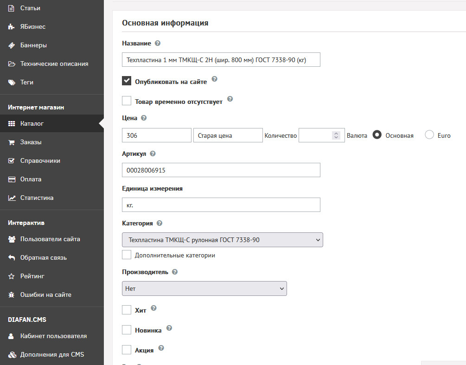Image resolution: width=466 pixels, height=365 pixels.
Task: Expand the Производитель dropdown
Action: pos(204,288)
